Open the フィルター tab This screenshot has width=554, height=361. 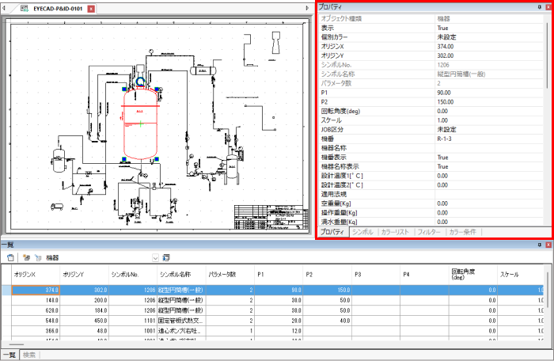point(429,232)
